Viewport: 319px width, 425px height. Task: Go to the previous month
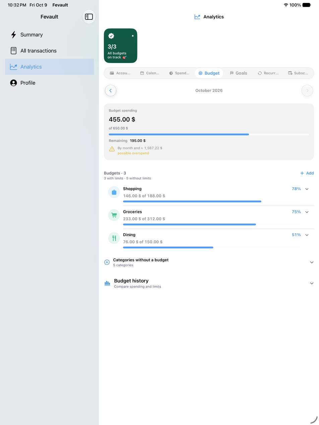pos(111,91)
